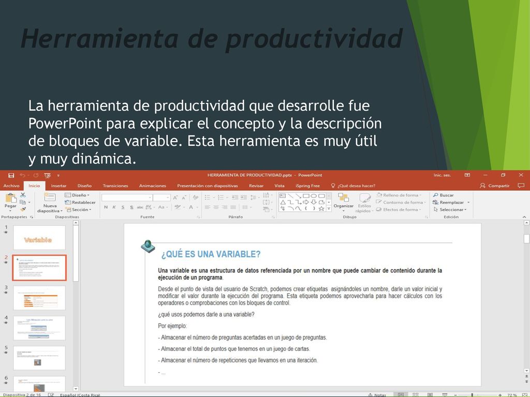Click the Revisar tab
Screen dimensions: 530x397
[256, 186]
